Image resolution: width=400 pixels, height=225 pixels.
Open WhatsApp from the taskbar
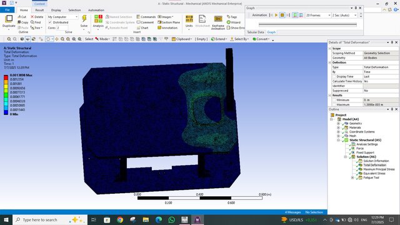click(x=172, y=219)
